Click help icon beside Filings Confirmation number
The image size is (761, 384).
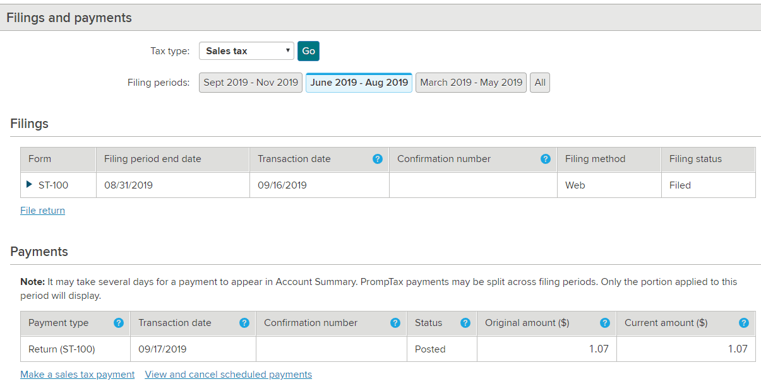(x=546, y=159)
